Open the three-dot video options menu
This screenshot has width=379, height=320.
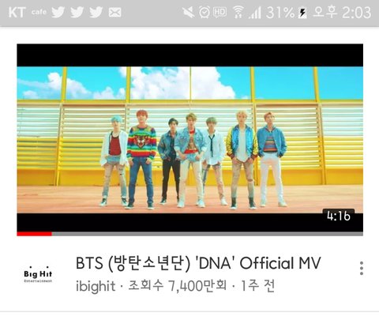point(362,269)
